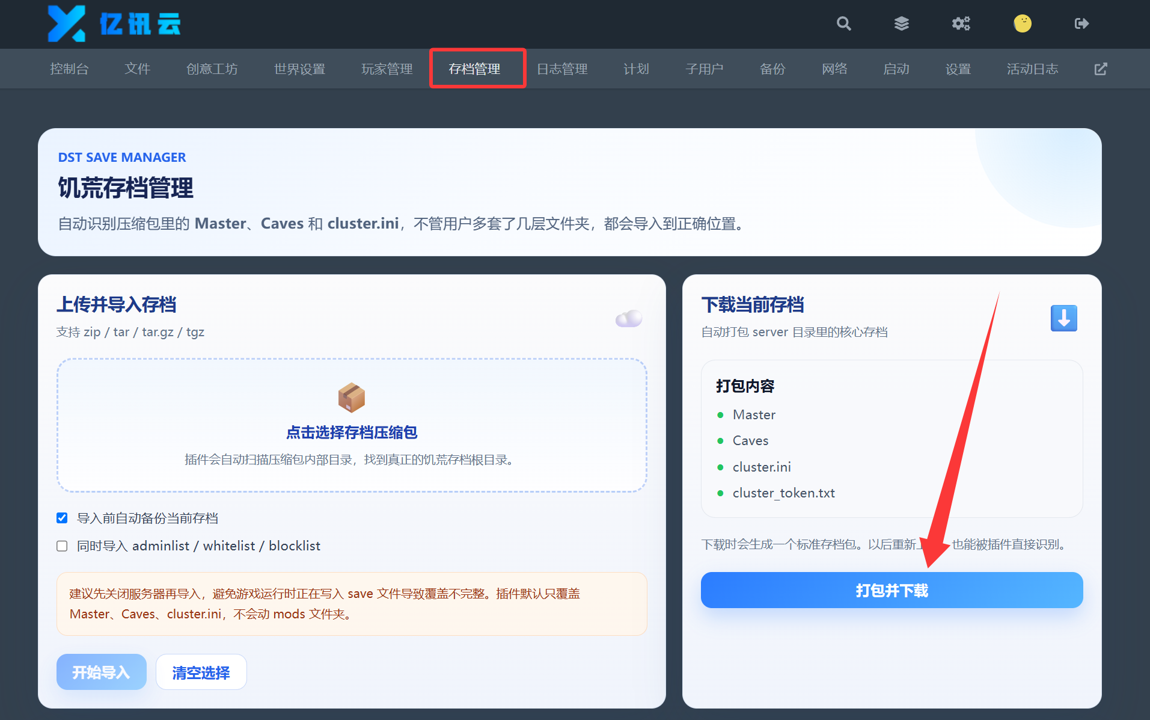Image resolution: width=1150 pixels, height=720 pixels.
Task: Click the Master list item
Action: pyautogui.click(x=754, y=415)
